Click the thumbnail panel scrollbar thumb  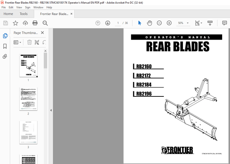[x=46, y=61]
